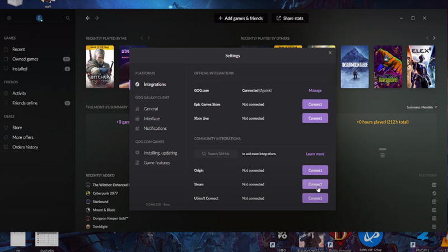Image resolution: width=448 pixels, height=252 pixels.
Task: Click Manage for GOG.com account
Action: tap(315, 90)
